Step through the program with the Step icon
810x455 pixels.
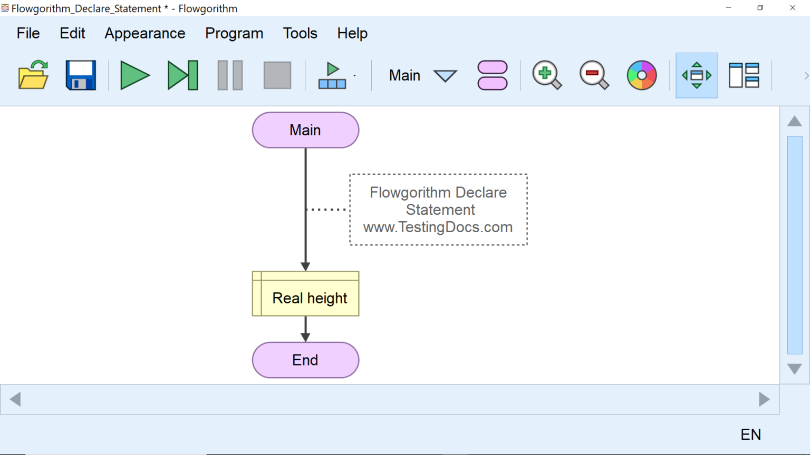182,75
